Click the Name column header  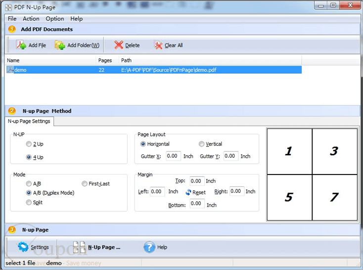tap(50, 60)
